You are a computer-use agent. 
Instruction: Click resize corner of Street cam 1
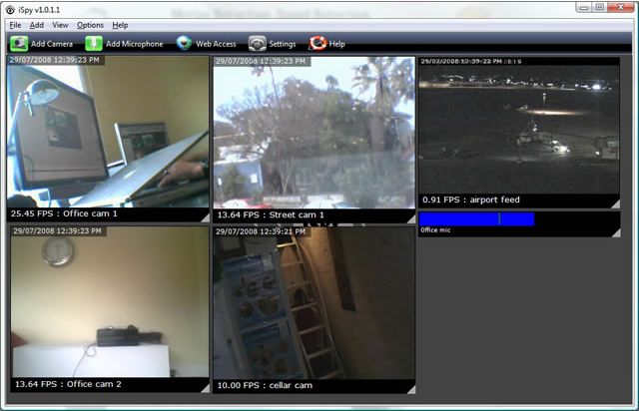click(x=410, y=217)
